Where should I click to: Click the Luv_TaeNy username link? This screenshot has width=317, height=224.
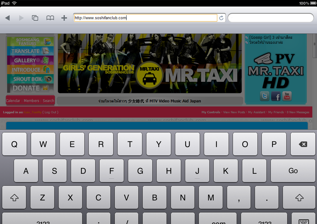tap(33, 112)
